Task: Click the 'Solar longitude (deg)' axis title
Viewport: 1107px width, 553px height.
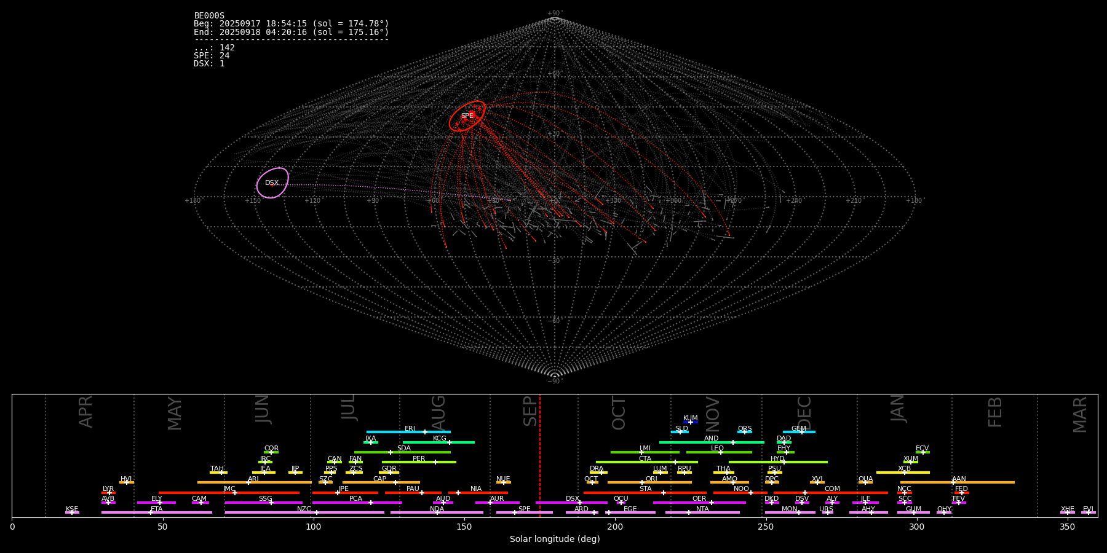Action: pos(555,539)
